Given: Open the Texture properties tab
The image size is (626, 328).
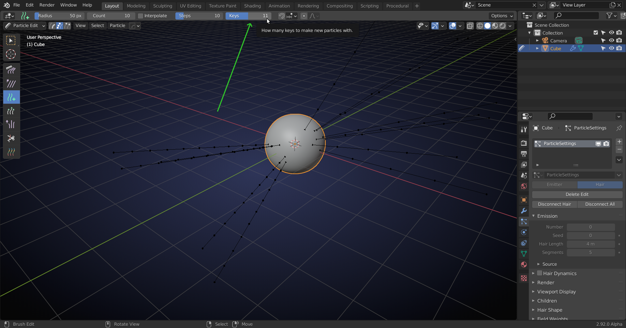Looking at the screenshot, I should pyautogui.click(x=524, y=278).
